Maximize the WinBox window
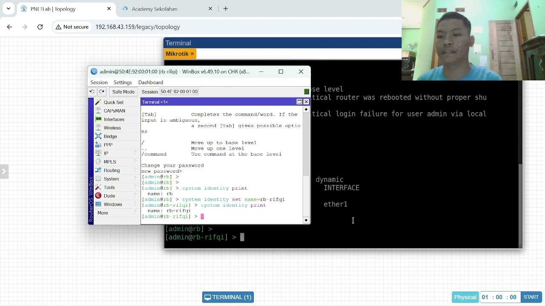 coord(281,71)
